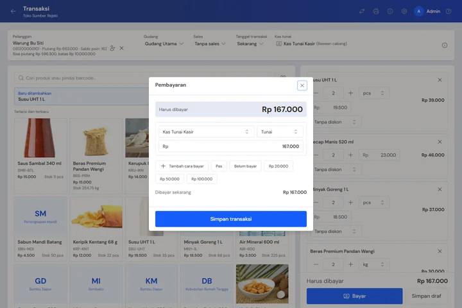Screen dimensions: 462x308
Task: Select the KM Bumbu Dapur product tile
Action: pyautogui.click(x=151, y=286)
